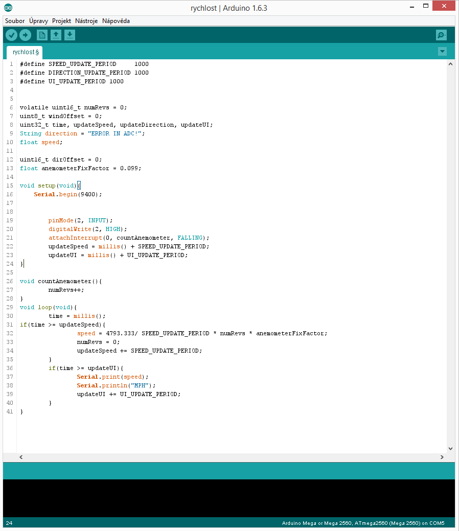The image size is (459, 531).
Task: Open the Serial Monitor magnifier icon
Action: click(442, 35)
